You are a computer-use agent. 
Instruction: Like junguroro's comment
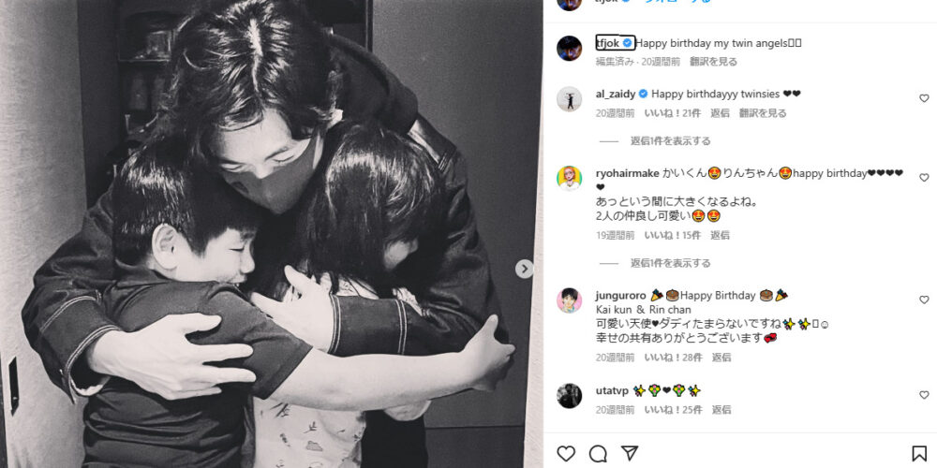pos(924,300)
